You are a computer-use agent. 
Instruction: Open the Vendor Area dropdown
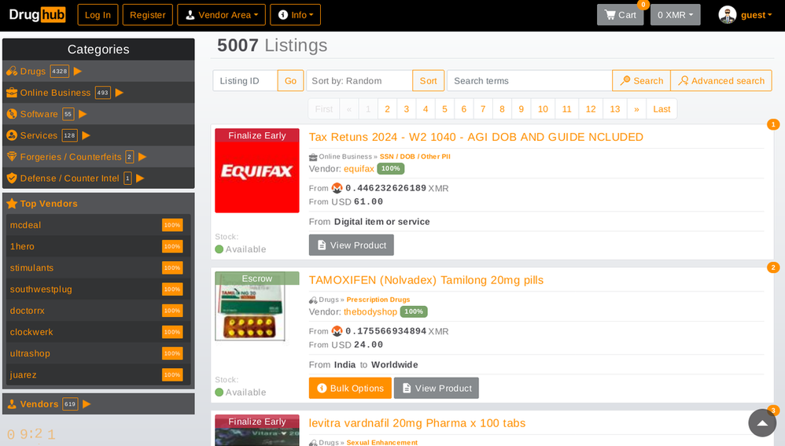coord(222,15)
